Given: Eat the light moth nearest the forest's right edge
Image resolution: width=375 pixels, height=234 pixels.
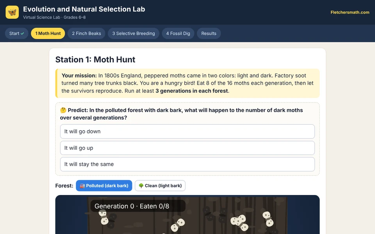Looking at the screenshot, I should click(268, 219).
